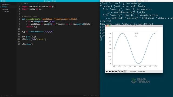Click the 'python main.py' command in terminal

[x=131, y=4]
